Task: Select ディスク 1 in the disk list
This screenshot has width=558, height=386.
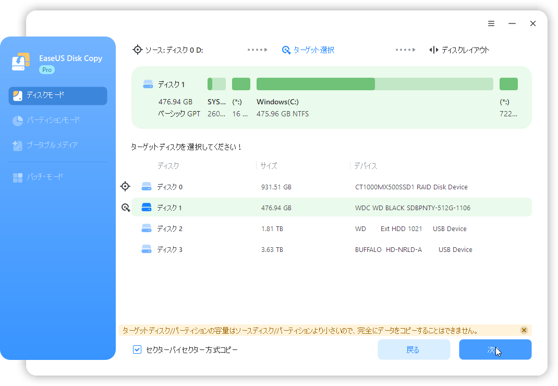Action: click(332, 207)
